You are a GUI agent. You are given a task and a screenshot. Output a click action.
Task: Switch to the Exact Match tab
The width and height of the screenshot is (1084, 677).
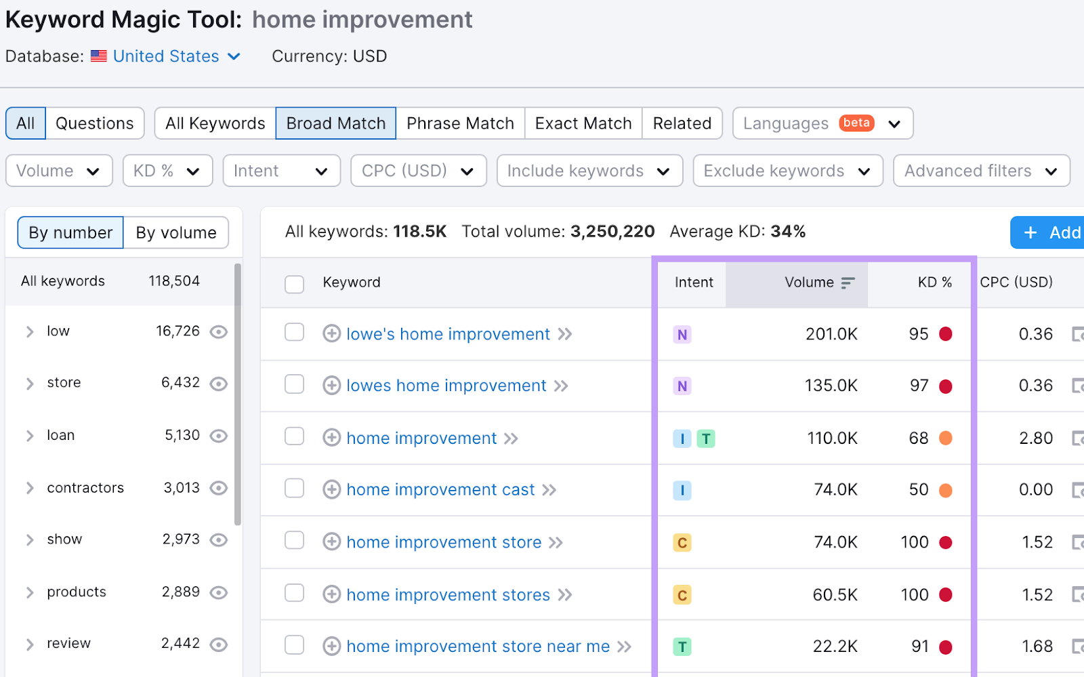tap(583, 123)
